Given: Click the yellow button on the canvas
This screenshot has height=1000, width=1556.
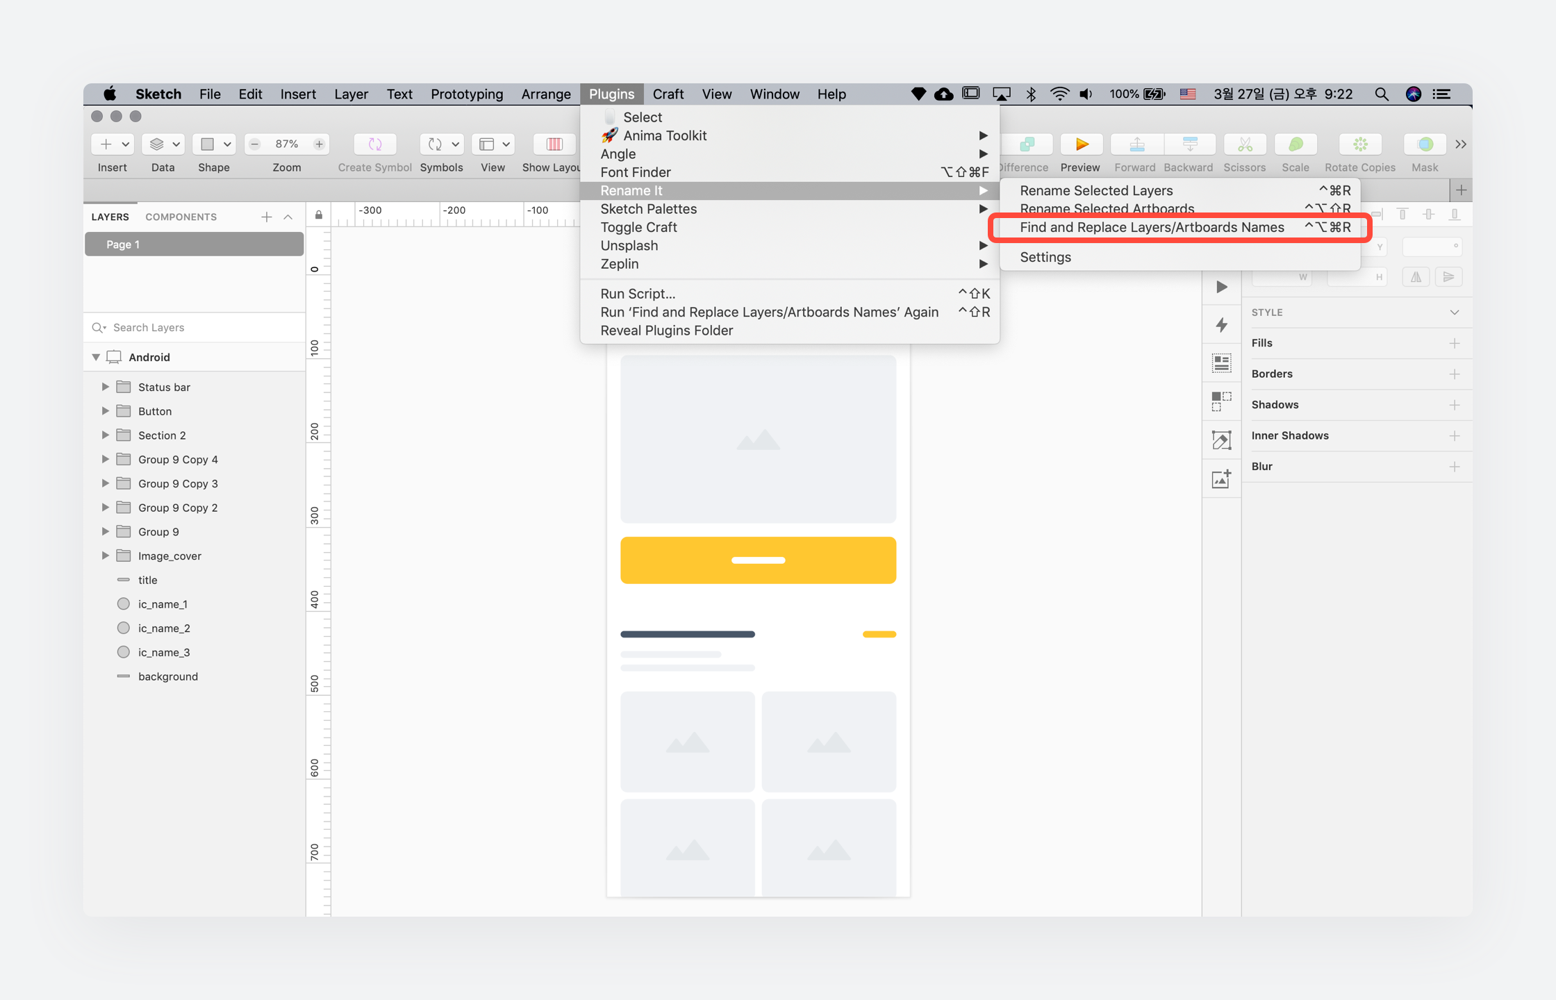Looking at the screenshot, I should tap(758, 560).
